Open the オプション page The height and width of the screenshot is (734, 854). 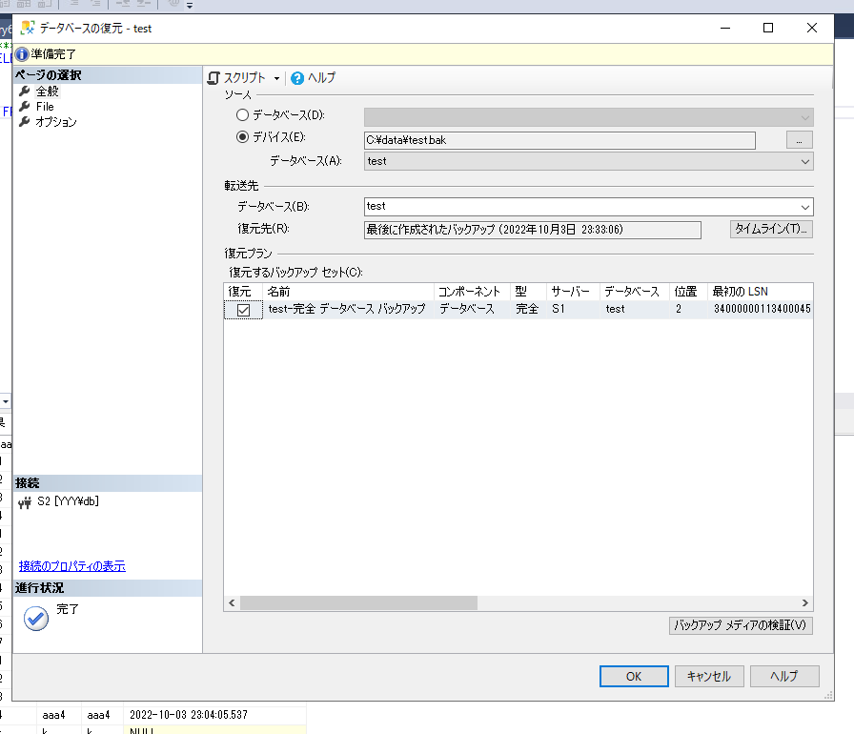pyautogui.click(x=56, y=121)
